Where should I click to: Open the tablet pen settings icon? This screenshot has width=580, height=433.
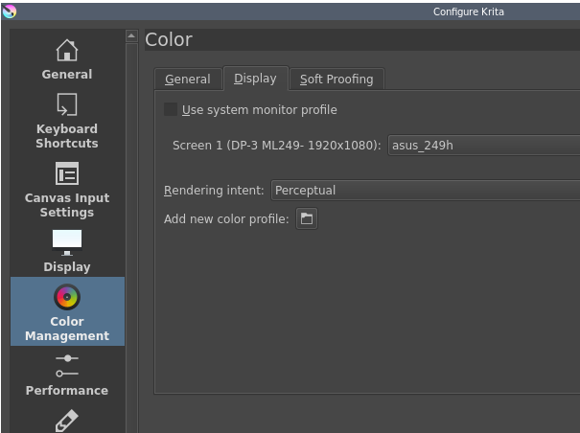pyautogui.click(x=67, y=421)
